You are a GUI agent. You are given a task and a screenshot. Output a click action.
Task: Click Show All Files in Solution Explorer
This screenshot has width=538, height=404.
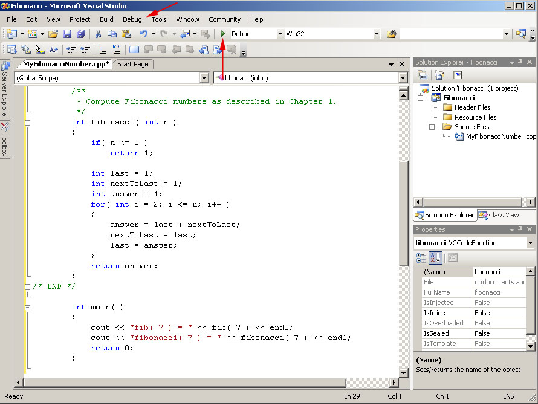[440, 75]
